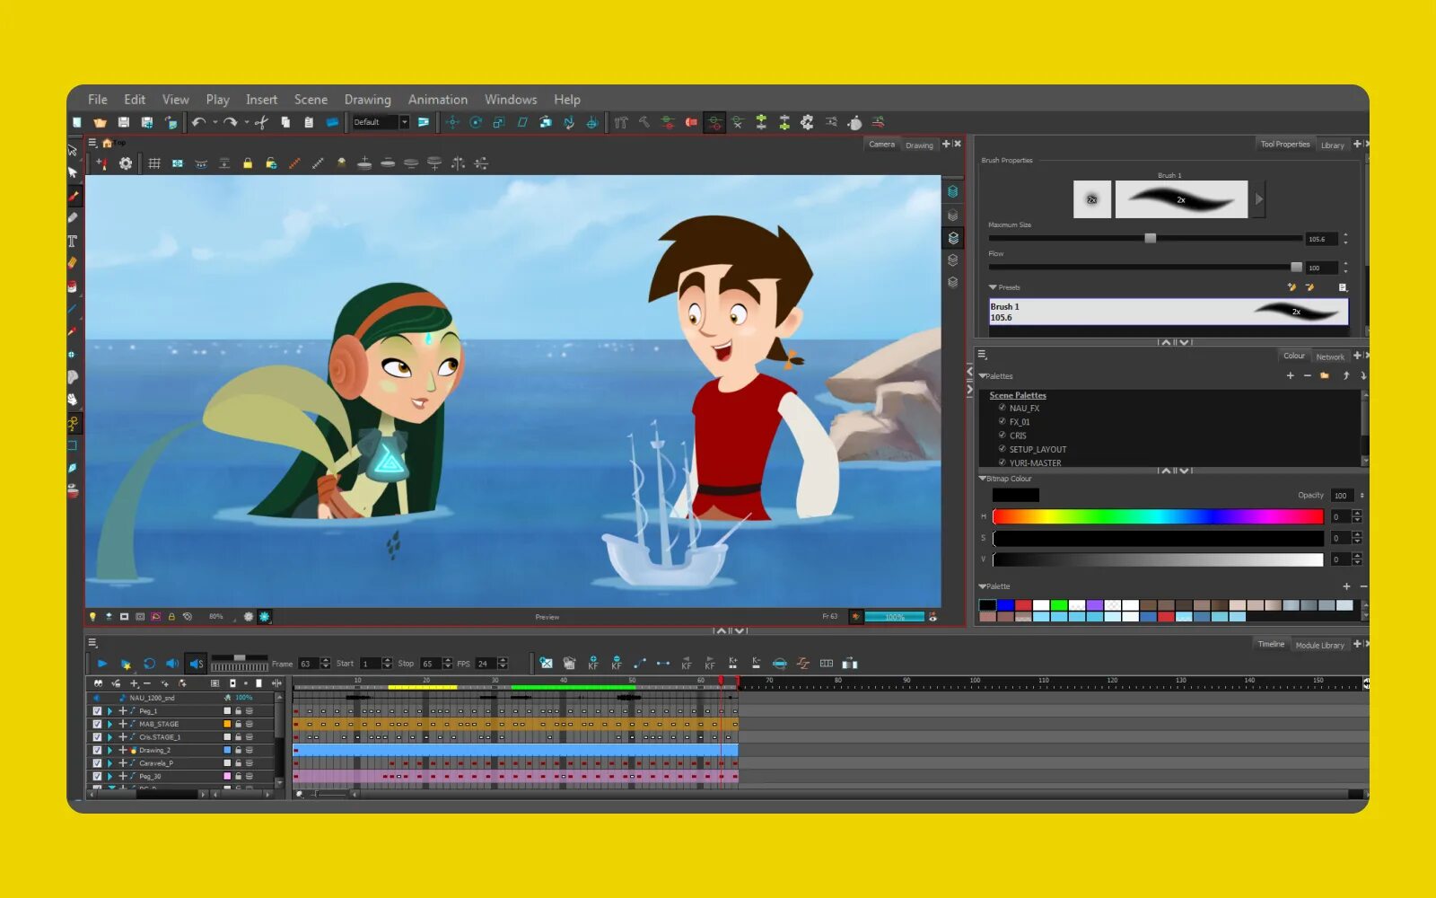This screenshot has width=1436, height=898.
Task: Toggle the Loop playback icon
Action: click(149, 664)
